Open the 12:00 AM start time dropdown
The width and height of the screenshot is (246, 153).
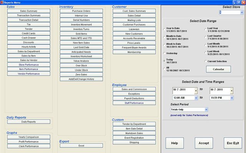196,98
